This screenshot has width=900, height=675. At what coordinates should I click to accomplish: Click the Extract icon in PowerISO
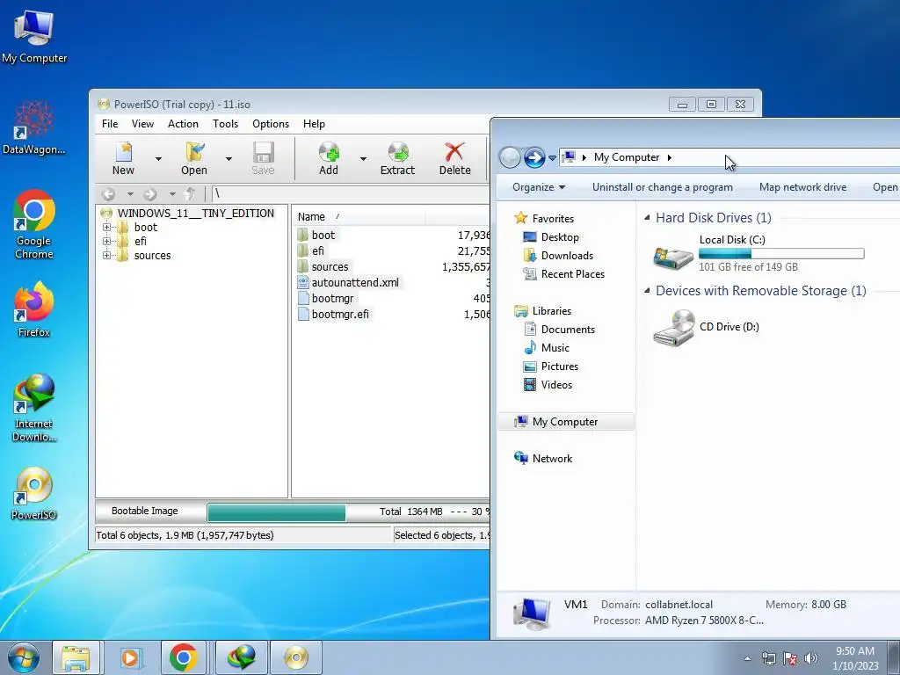(397, 158)
